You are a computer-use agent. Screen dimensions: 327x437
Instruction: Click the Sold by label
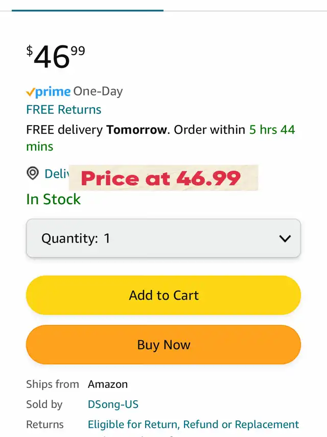(44, 404)
